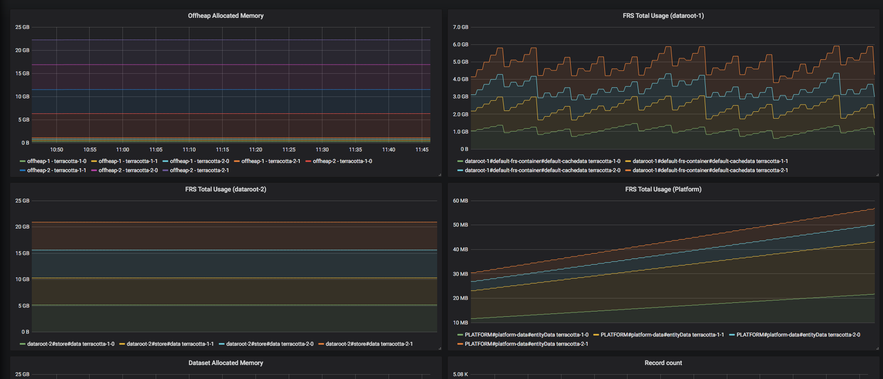
Task: Toggle the offheap-2 - terracotta-2-1 legend series
Action: (x=200, y=170)
